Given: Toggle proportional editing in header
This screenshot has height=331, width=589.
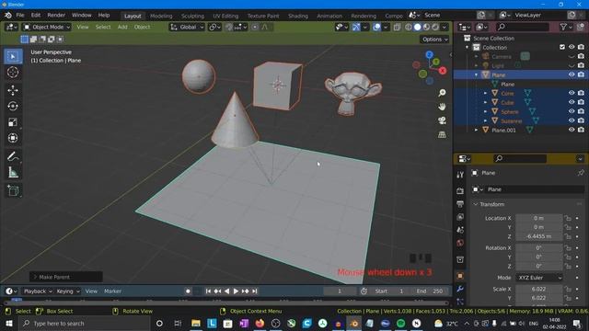Looking at the screenshot, I should [255, 27].
